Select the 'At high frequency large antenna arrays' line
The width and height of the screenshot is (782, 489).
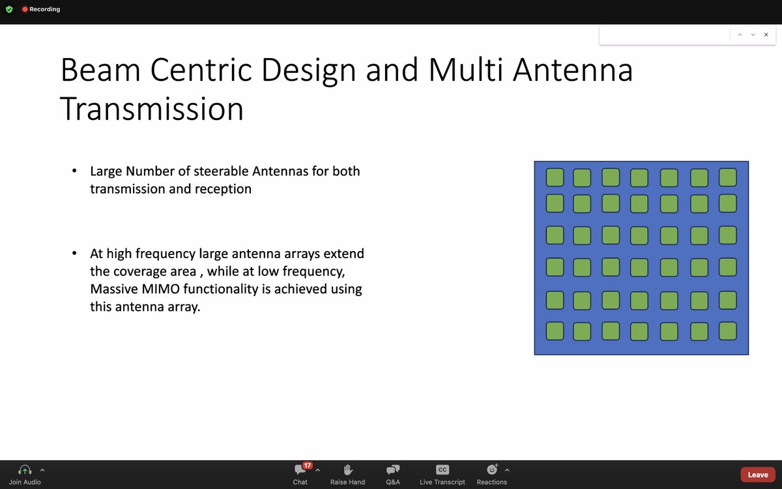pos(227,253)
